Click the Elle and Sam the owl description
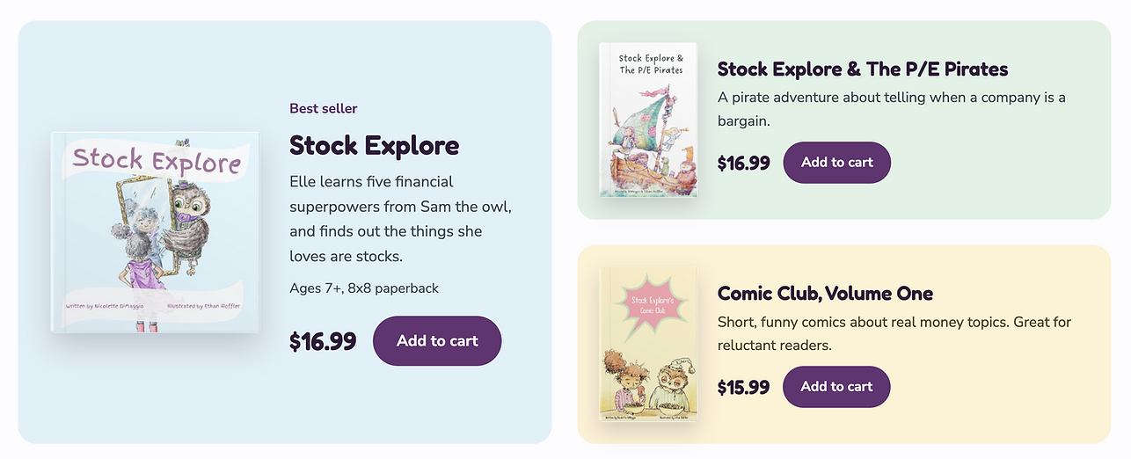 (400, 219)
